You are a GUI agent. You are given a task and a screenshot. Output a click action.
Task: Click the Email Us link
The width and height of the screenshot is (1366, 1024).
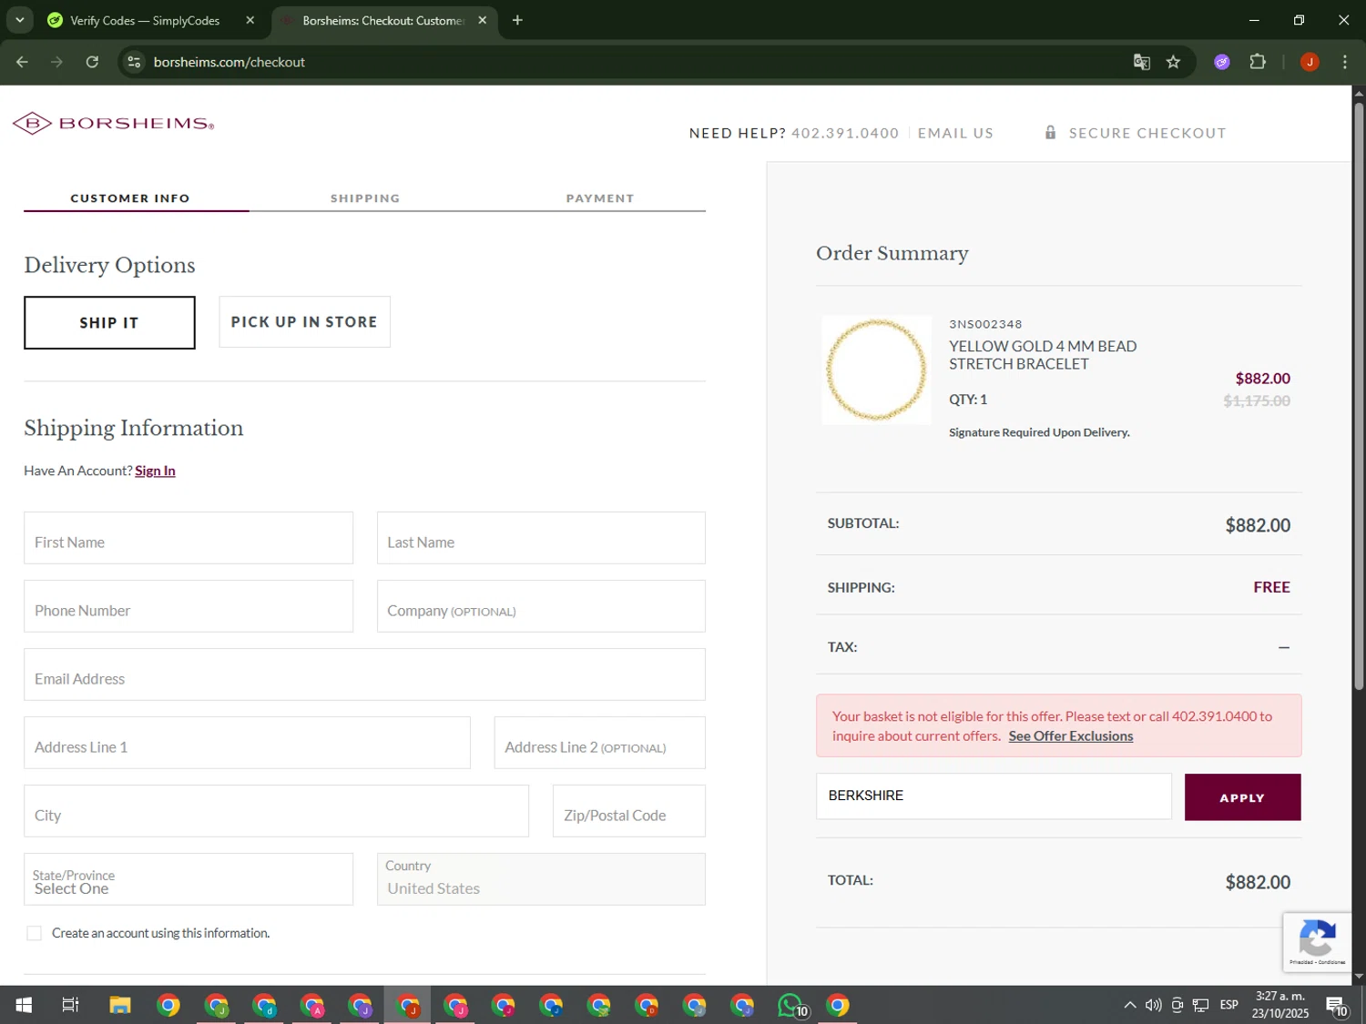tap(955, 133)
